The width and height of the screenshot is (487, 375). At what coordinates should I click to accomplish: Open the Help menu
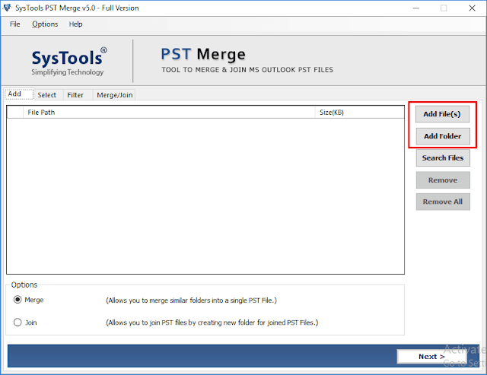pos(75,24)
